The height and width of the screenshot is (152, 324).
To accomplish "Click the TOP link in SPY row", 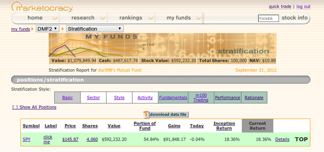I will pyautogui.click(x=301, y=139).
